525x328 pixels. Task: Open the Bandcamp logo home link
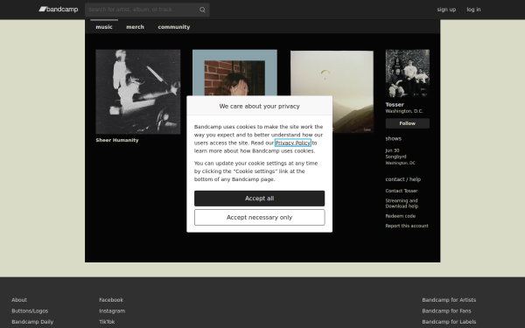click(x=59, y=10)
